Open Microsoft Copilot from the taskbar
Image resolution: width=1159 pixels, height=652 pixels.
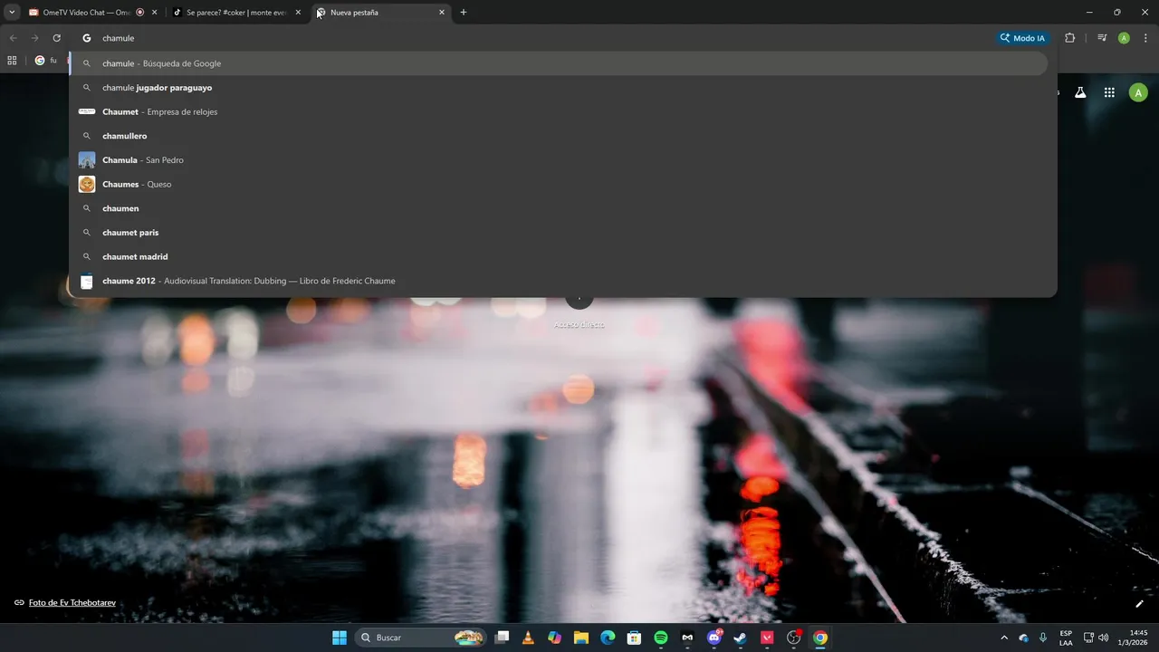[x=554, y=638]
